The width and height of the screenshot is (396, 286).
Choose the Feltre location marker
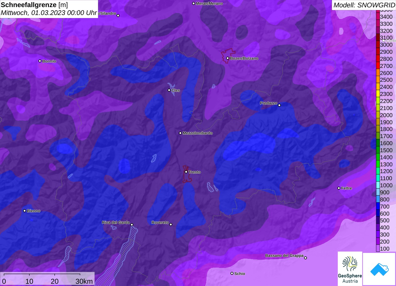pyautogui.click(x=339, y=188)
